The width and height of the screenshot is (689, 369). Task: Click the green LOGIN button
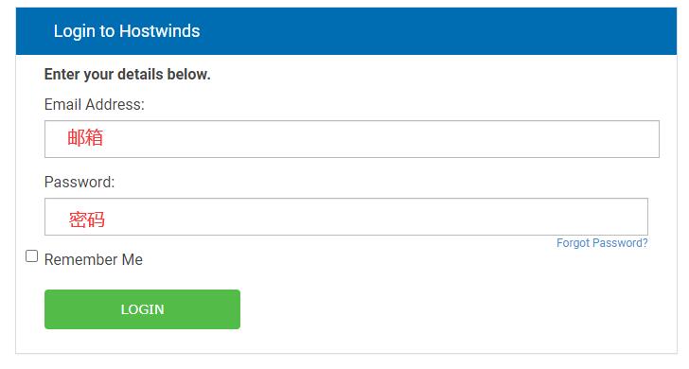142,309
